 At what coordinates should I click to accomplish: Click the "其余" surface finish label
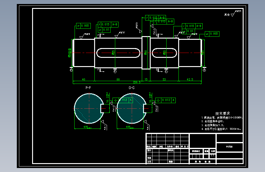(227, 15)
